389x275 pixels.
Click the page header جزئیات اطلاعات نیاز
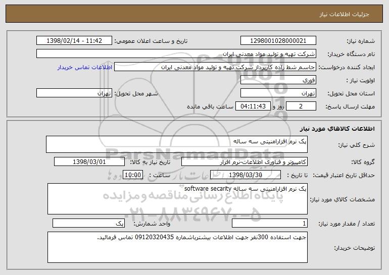point(344,14)
